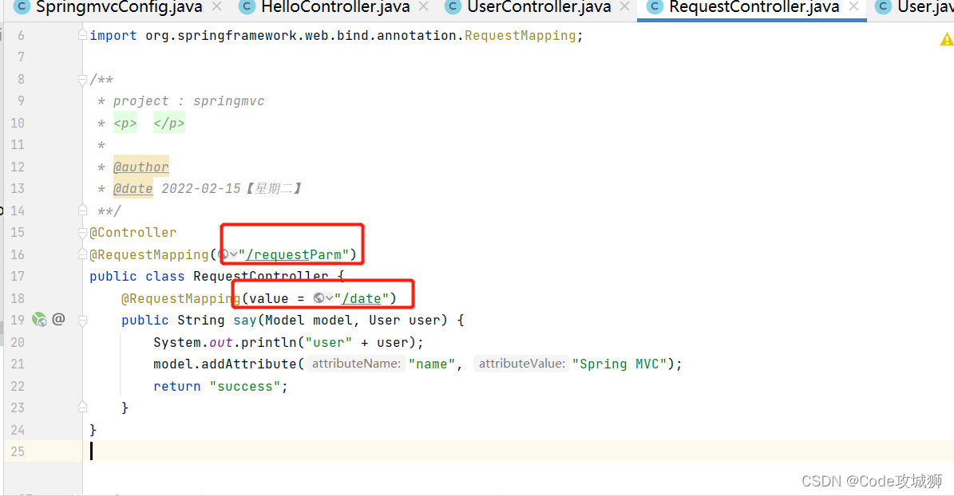
Task: Open the User.java tab
Action: pyautogui.click(x=925, y=7)
